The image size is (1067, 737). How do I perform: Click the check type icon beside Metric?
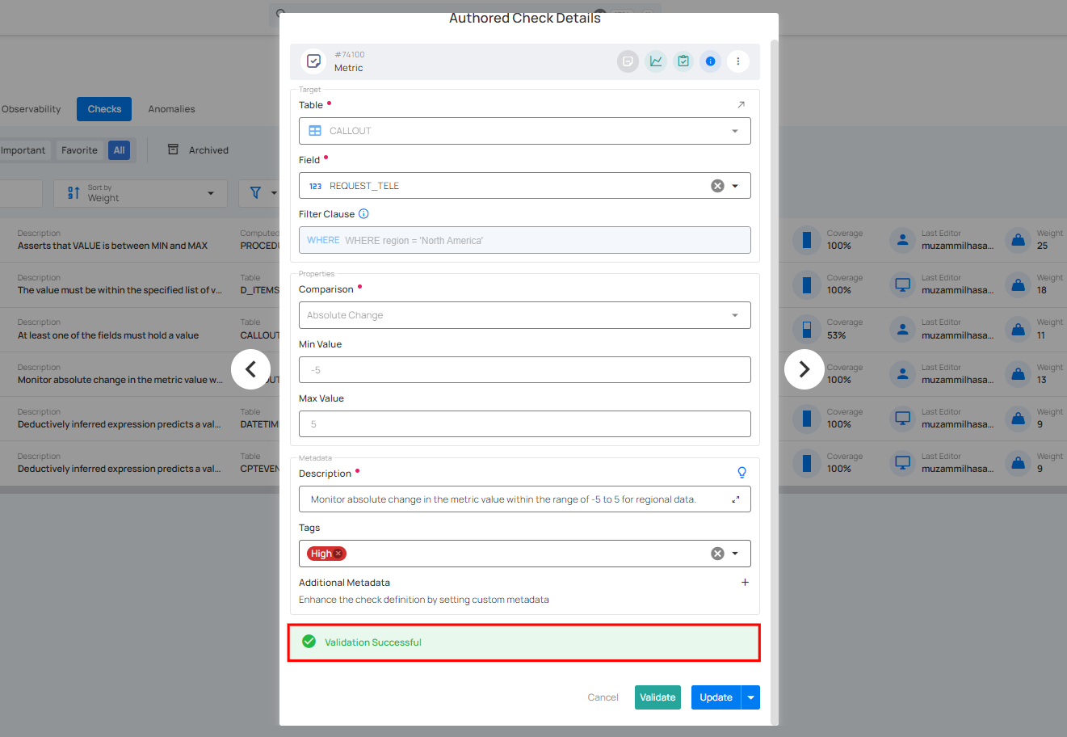pyautogui.click(x=313, y=61)
